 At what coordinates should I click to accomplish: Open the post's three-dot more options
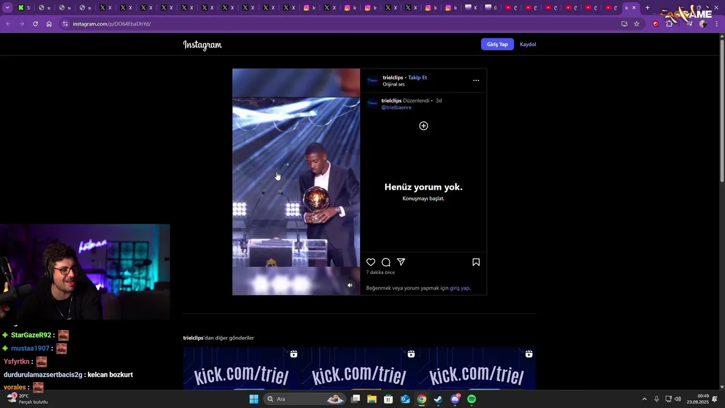(476, 80)
